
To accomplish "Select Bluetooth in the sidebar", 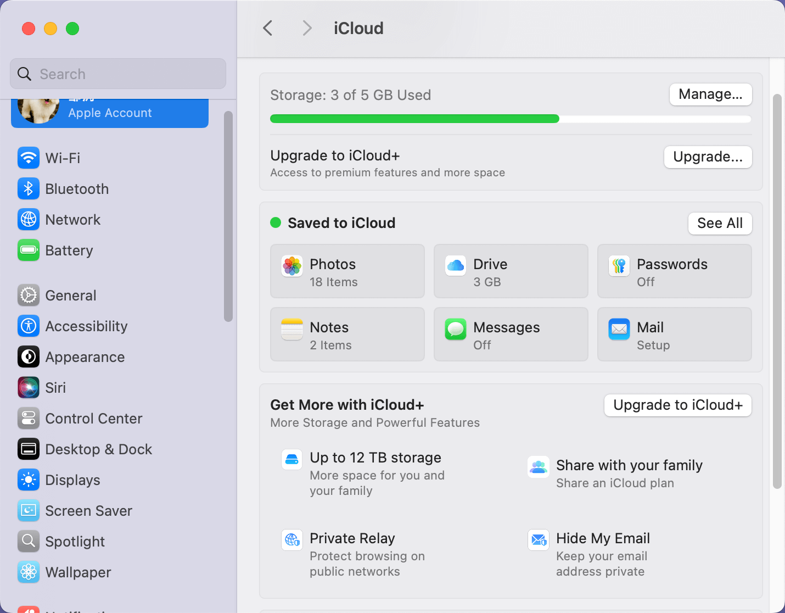I will 77,189.
